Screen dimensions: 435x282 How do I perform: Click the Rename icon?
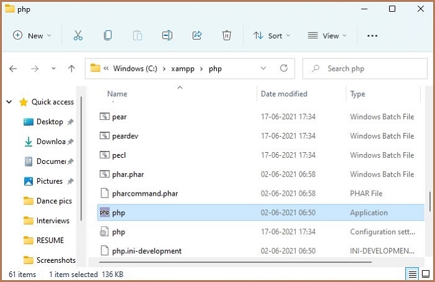(x=167, y=35)
